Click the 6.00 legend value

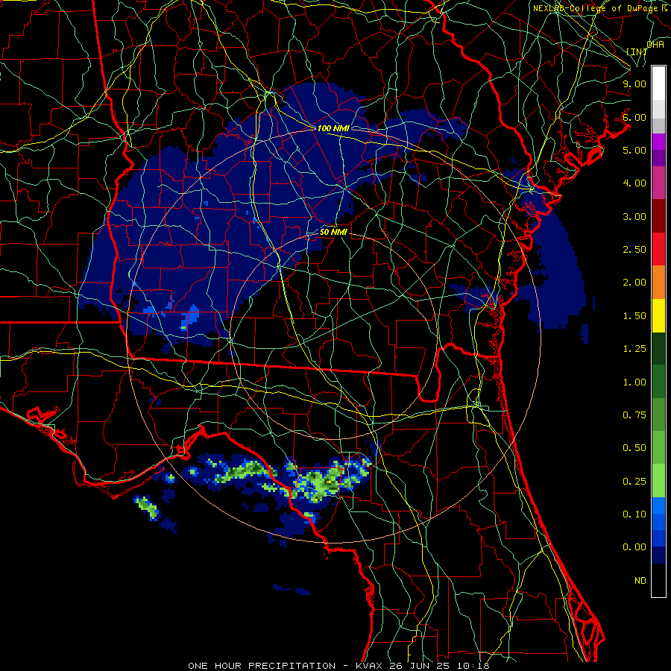pos(634,117)
